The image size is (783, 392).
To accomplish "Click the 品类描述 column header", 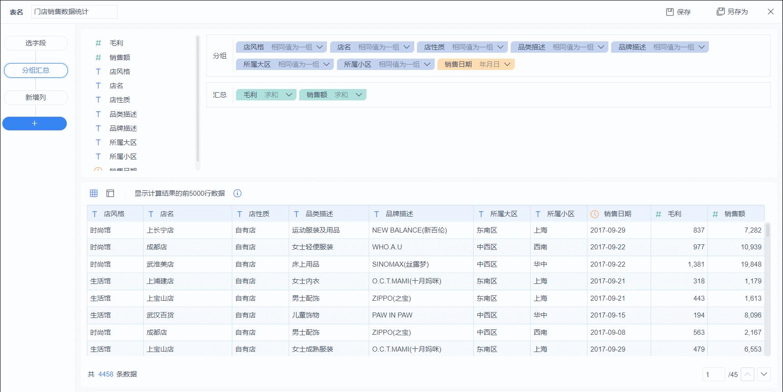I will [329, 214].
